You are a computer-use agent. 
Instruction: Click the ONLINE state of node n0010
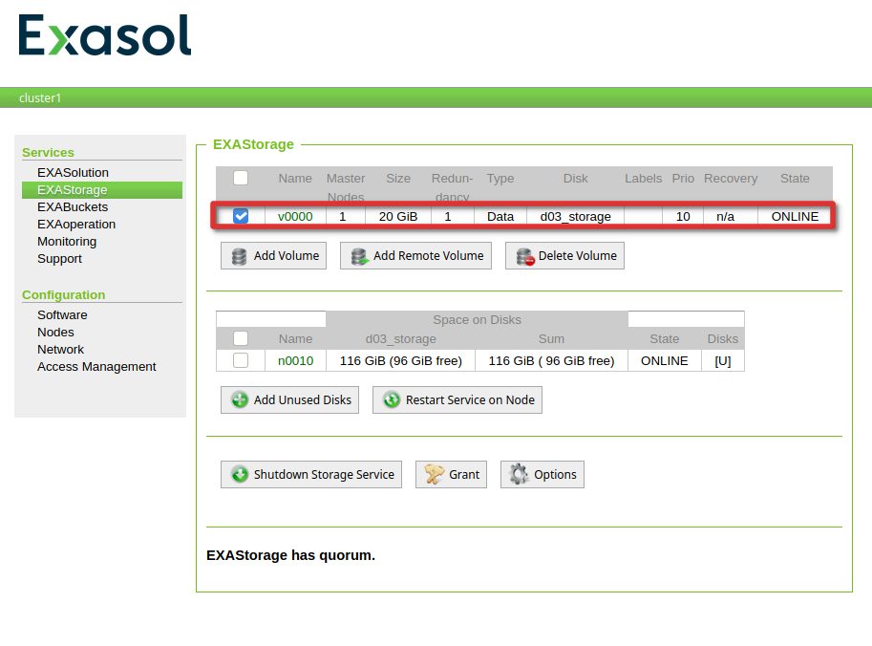(664, 360)
